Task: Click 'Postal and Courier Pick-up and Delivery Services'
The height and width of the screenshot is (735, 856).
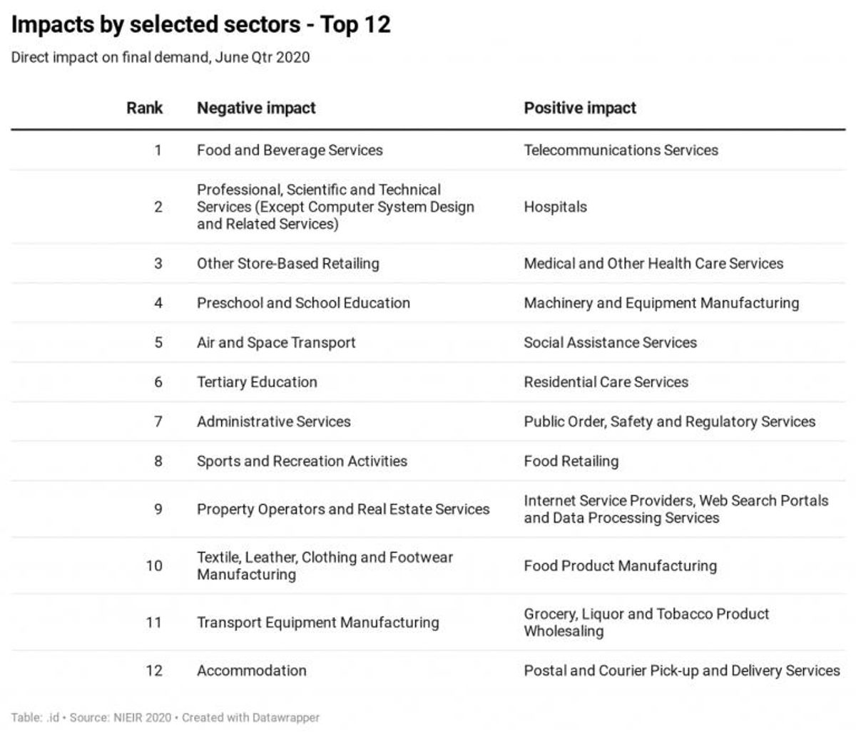Action: tap(682, 671)
